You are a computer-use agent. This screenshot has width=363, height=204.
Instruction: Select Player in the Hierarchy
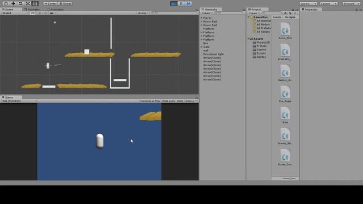coord(207,18)
